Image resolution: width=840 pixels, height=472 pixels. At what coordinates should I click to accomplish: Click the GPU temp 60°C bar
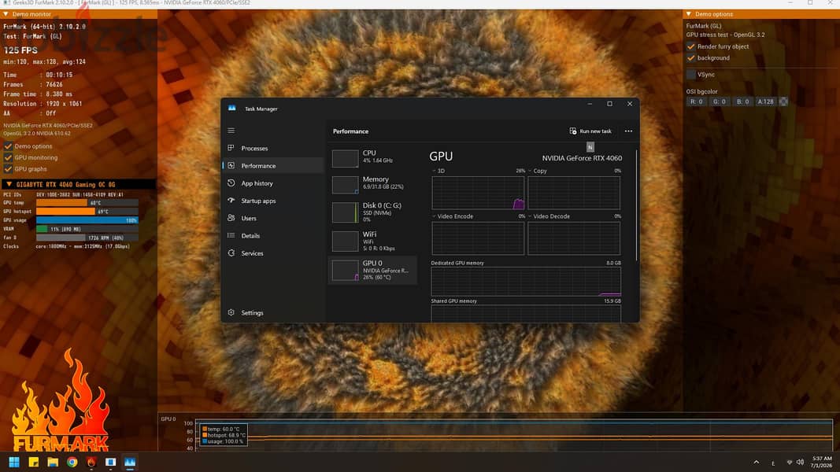(87, 203)
